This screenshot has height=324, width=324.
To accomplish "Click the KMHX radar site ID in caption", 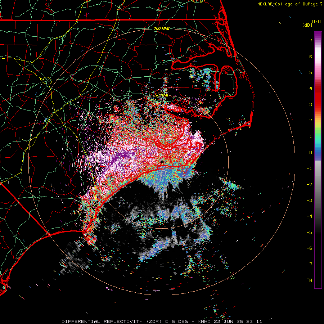I will pos(204,321).
